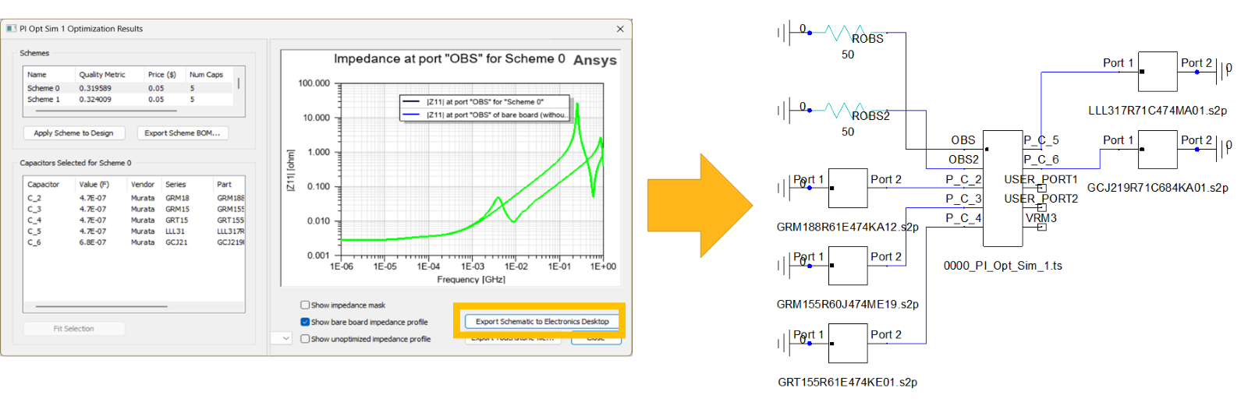
Task: Click ground symbol attached to ROBS resistor
Action: (784, 33)
